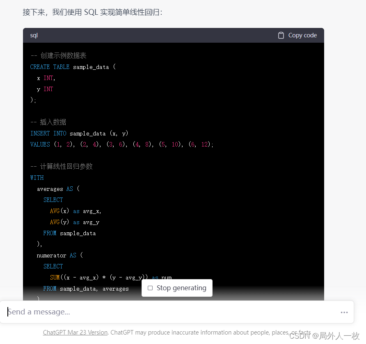
Task: Click the averages AS ( line
Action: pyautogui.click(x=58, y=189)
